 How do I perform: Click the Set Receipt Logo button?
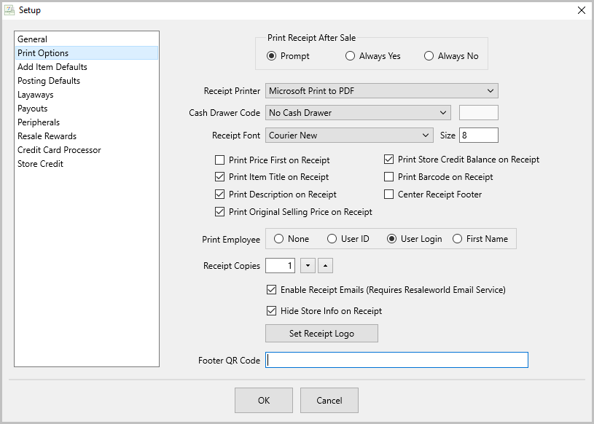click(x=321, y=334)
